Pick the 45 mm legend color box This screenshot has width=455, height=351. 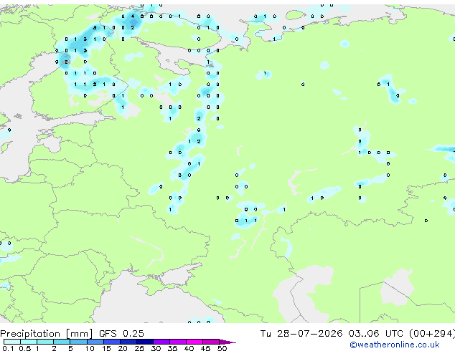click(x=211, y=342)
